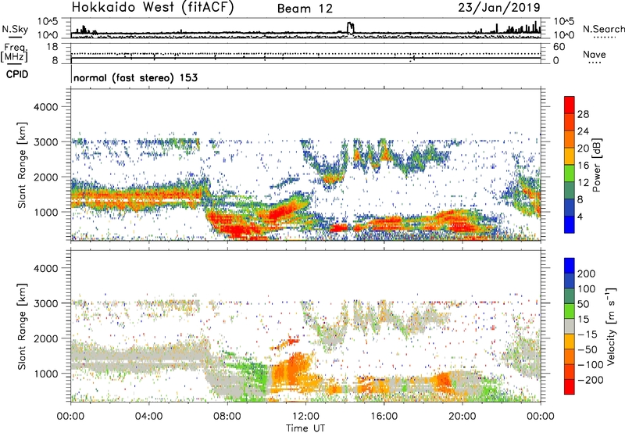Click the noise spike near 14:00 in the N.Sky panel
Viewport: 625px width, 433px height.
pos(350,27)
